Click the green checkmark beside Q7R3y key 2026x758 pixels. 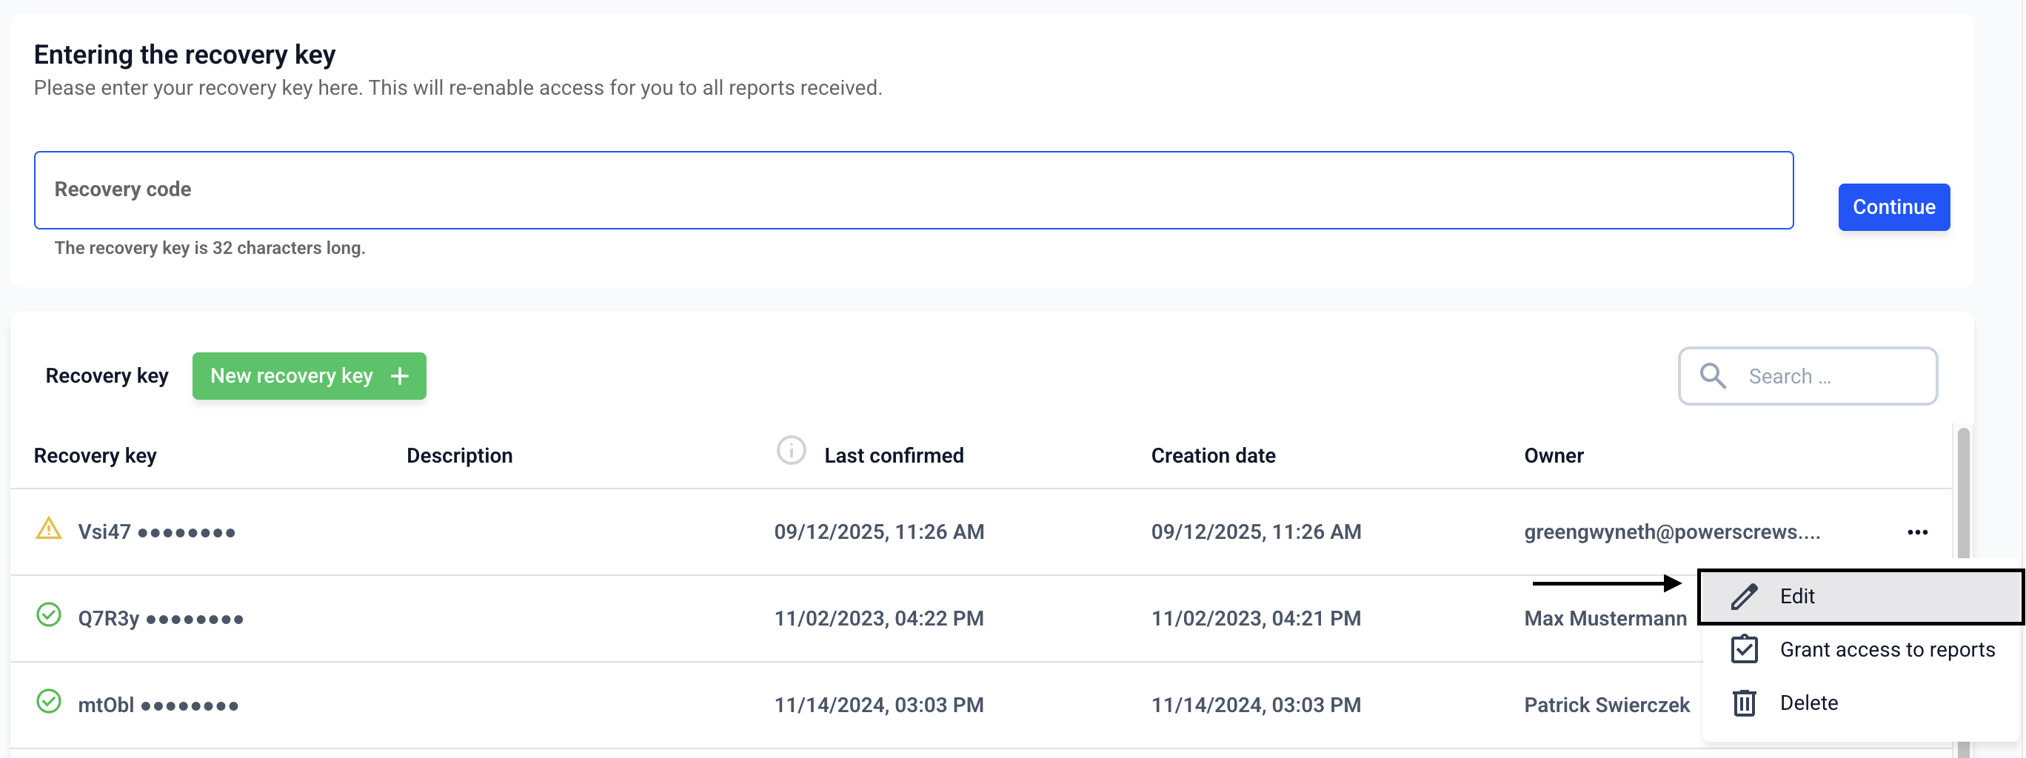[x=49, y=615]
